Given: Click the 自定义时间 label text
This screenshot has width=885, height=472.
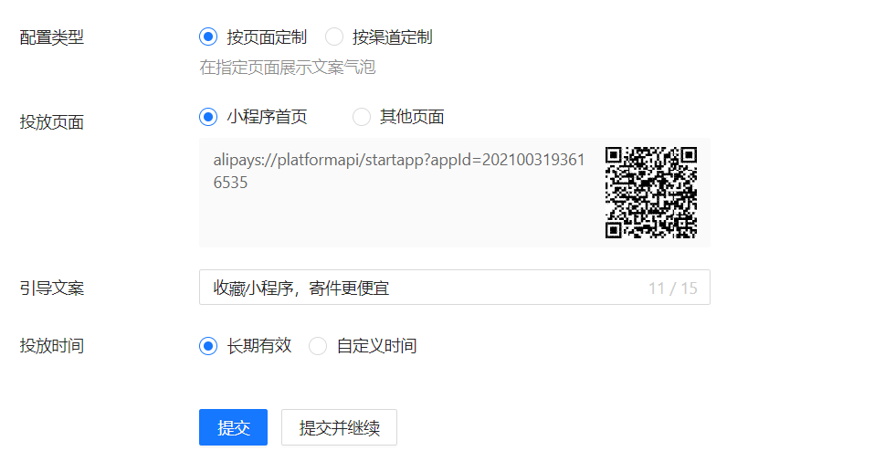Looking at the screenshot, I should click(x=376, y=346).
